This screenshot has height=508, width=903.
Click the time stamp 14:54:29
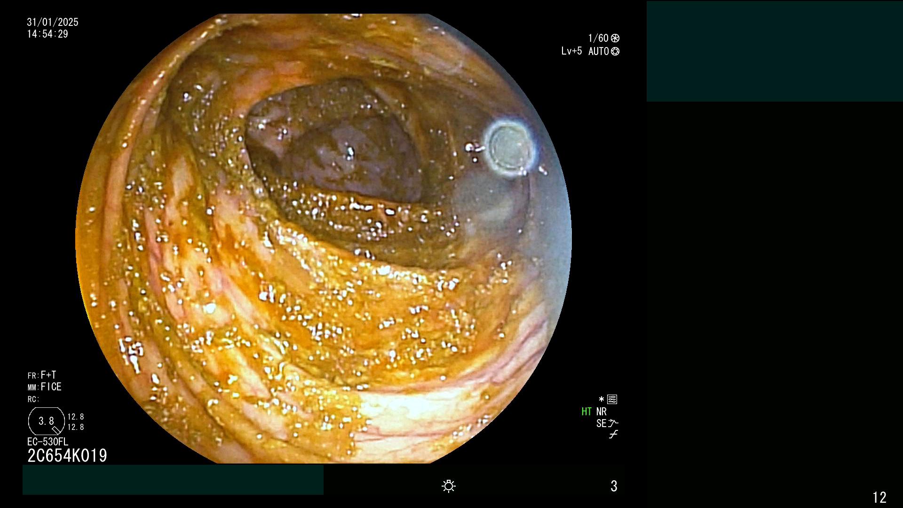[48, 34]
